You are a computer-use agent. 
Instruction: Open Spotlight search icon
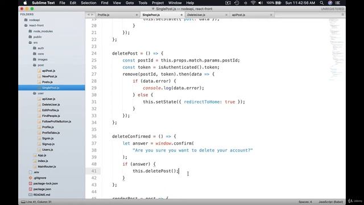pyautogui.click(x=321, y=3)
